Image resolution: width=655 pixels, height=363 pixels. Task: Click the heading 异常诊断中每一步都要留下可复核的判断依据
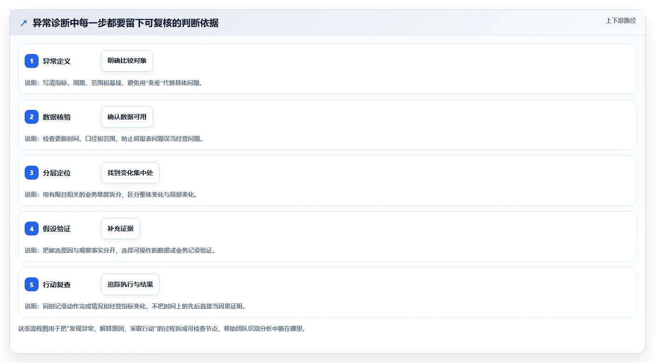click(126, 23)
